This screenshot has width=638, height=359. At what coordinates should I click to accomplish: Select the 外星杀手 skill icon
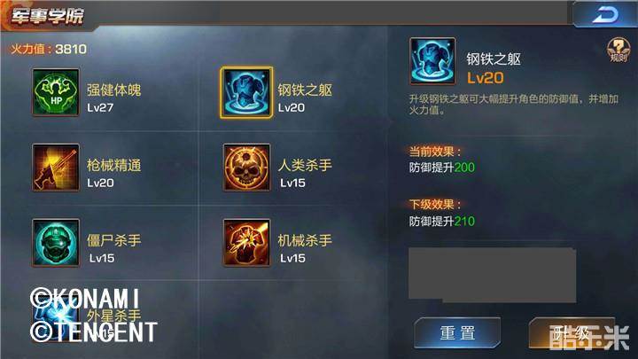(56, 317)
